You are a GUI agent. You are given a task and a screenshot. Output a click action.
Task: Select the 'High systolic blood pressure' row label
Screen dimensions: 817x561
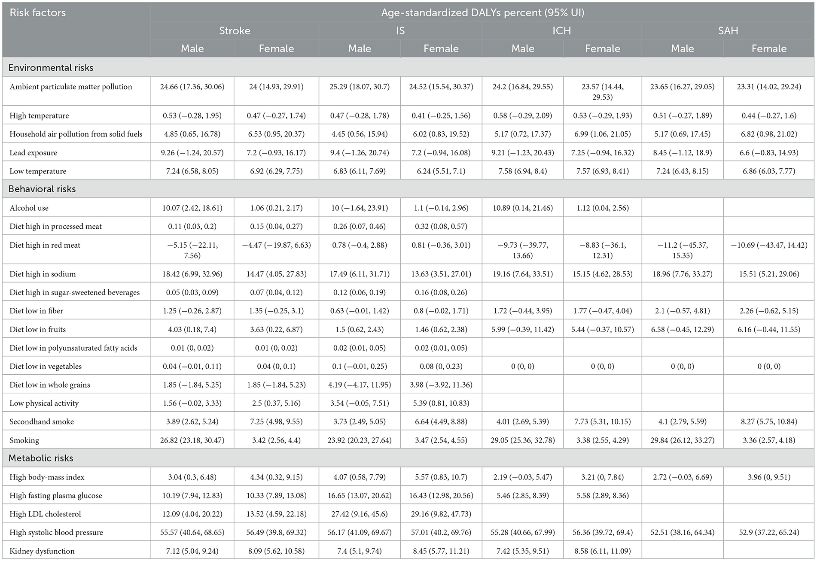pos(56,533)
